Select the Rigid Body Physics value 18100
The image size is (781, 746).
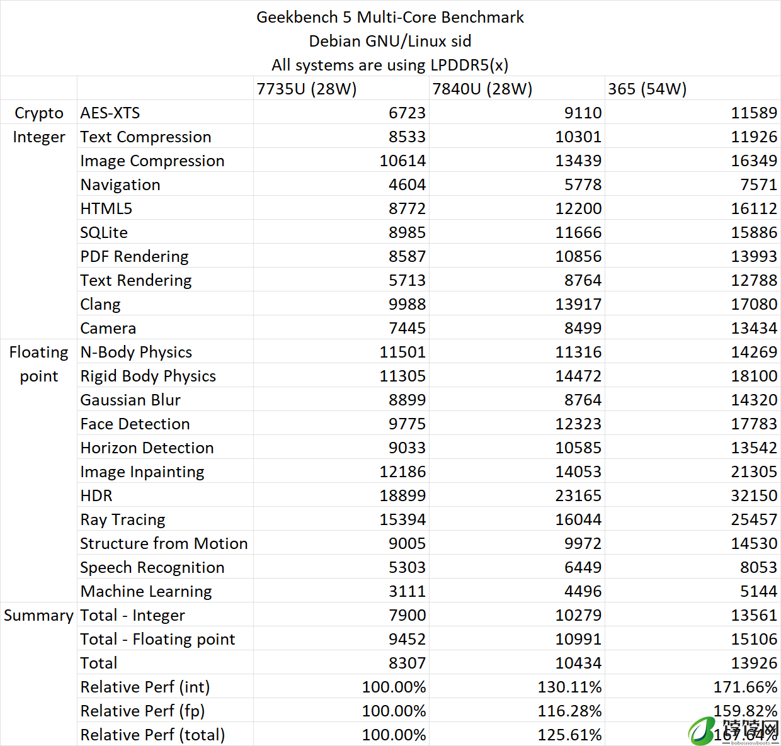(x=754, y=376)
